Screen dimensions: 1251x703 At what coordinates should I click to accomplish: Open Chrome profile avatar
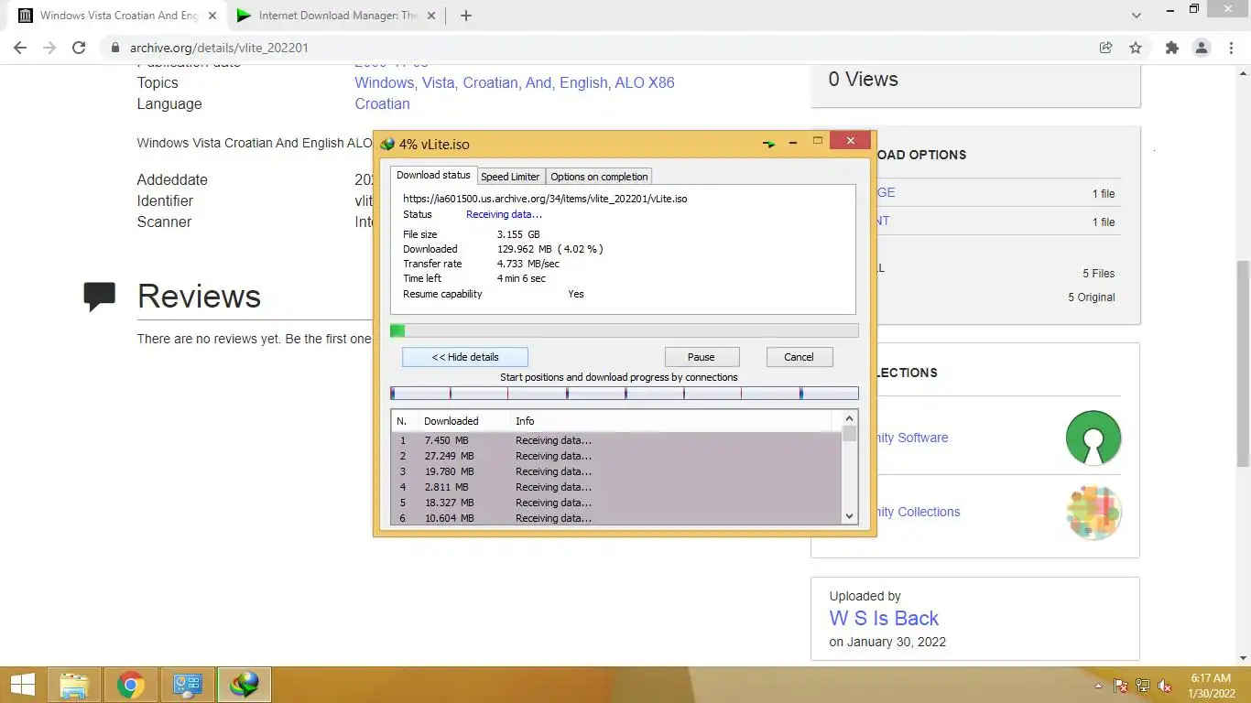click(x=1202, y=48)
